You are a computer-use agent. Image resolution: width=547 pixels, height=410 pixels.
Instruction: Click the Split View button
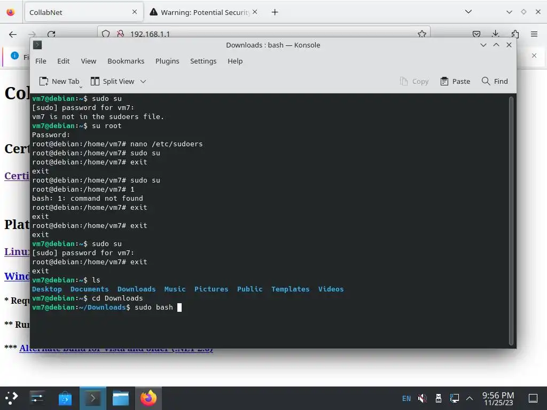(x=112, y=81)
